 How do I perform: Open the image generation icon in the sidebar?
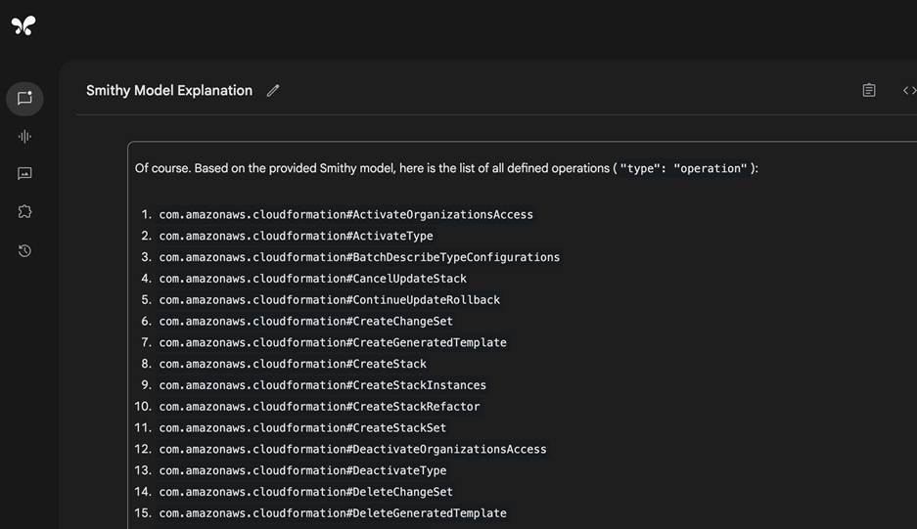pyautogui.click(x=24, y=174)
